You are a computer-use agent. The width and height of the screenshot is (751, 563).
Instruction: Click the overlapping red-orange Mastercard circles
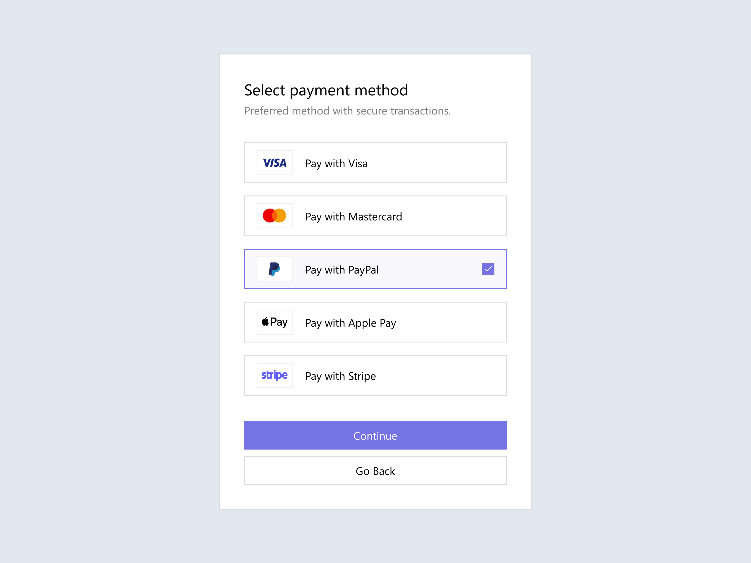coord(274,216)
